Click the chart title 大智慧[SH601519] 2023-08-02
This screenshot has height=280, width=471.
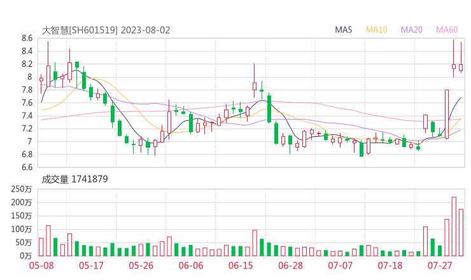(x=106, y=31)
